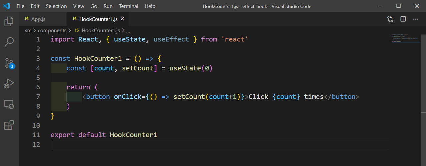This screenshot has width=426, height=166.
Task: Click the useState(0) call on line 4
Action: [191, 68]
